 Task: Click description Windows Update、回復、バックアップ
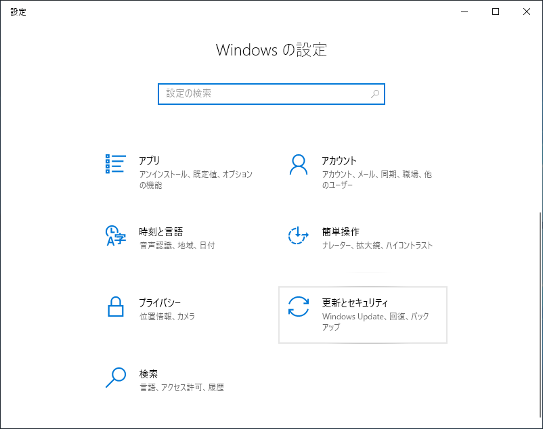point(375,321)
